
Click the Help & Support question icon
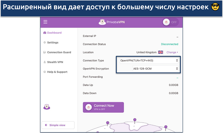pos(45,72)
